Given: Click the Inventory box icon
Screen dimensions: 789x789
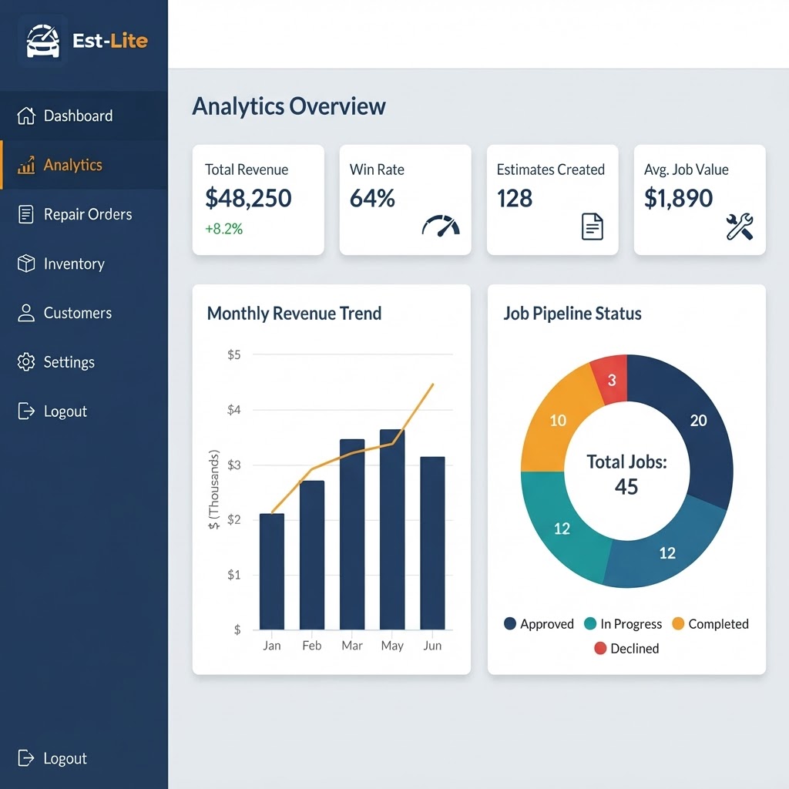Looking at the screenshot, I should coord(26,264).
